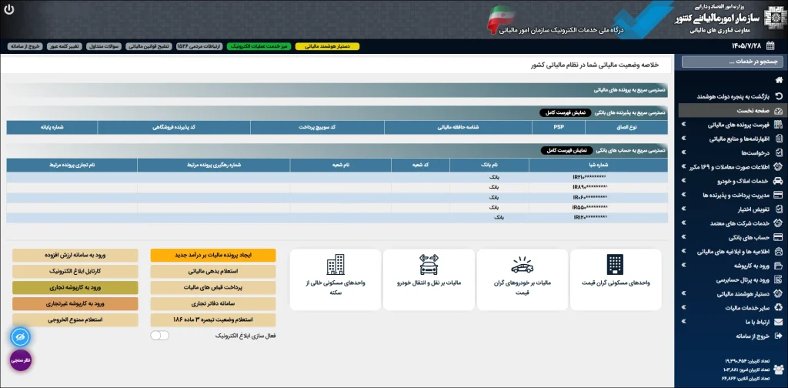Open تنقیح قوانین مالیاتی in the top bar
The width and height of the screenshot is (788, 388).
(149, 46)
